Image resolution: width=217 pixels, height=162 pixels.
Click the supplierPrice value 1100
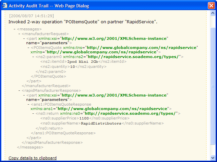point(84,118)
